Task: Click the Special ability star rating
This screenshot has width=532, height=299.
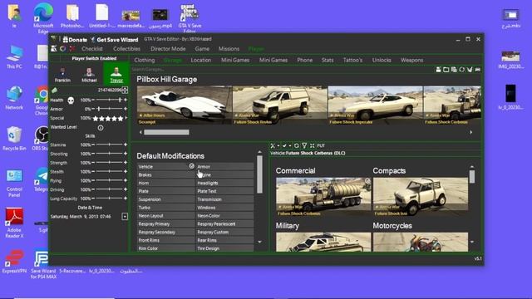Action: pos(109,118)
